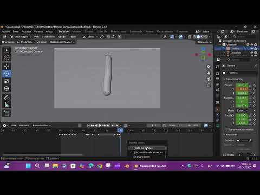Click the Position X value field
The height and width of the screenshot is (195, 260).
coord(242,85)
